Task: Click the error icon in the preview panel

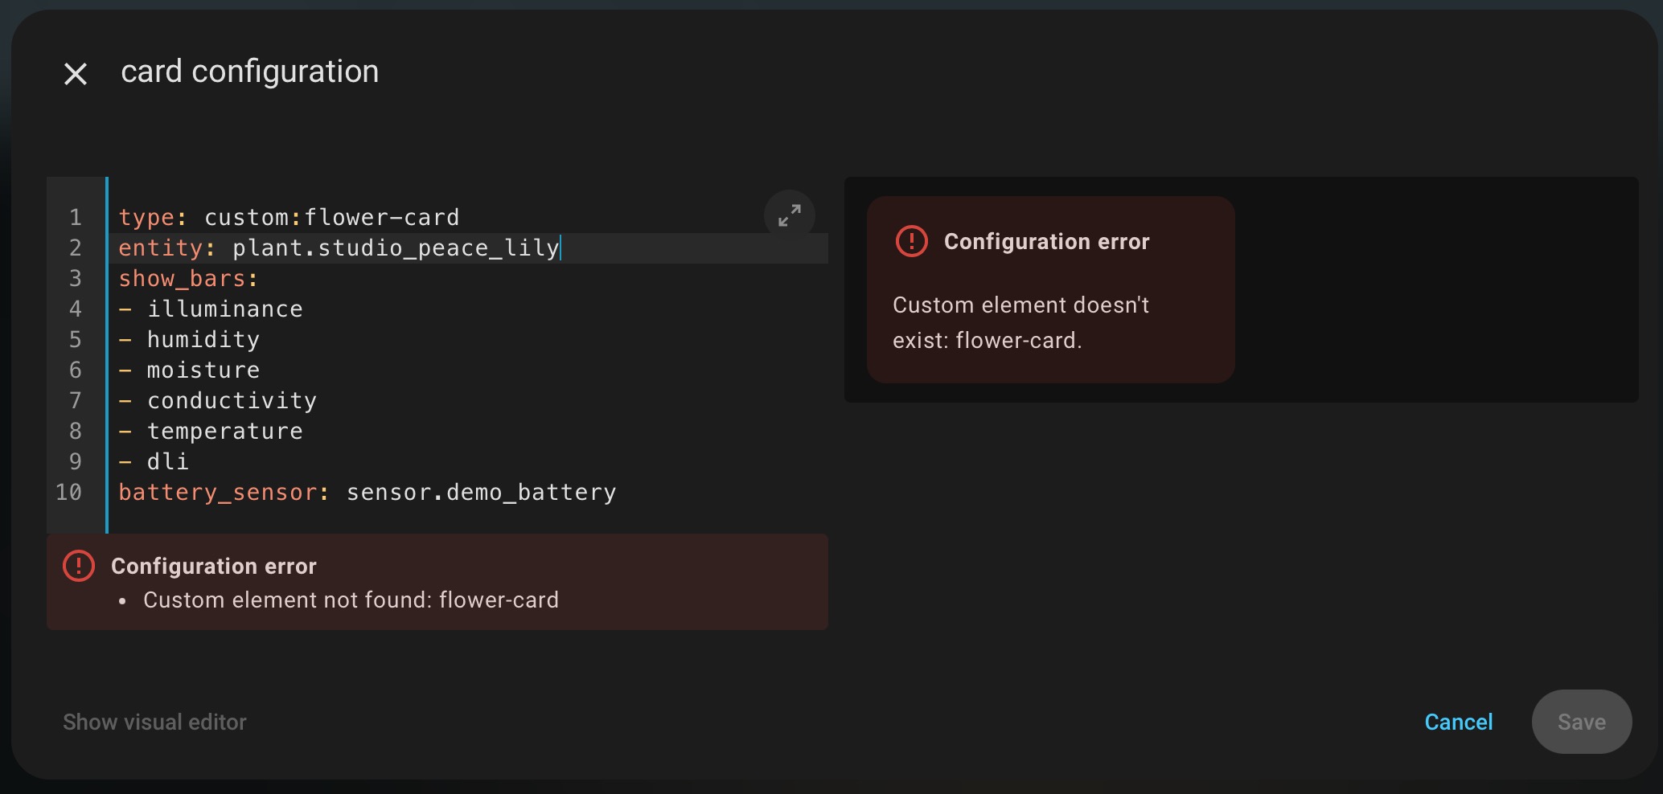Action: [911, 241]
